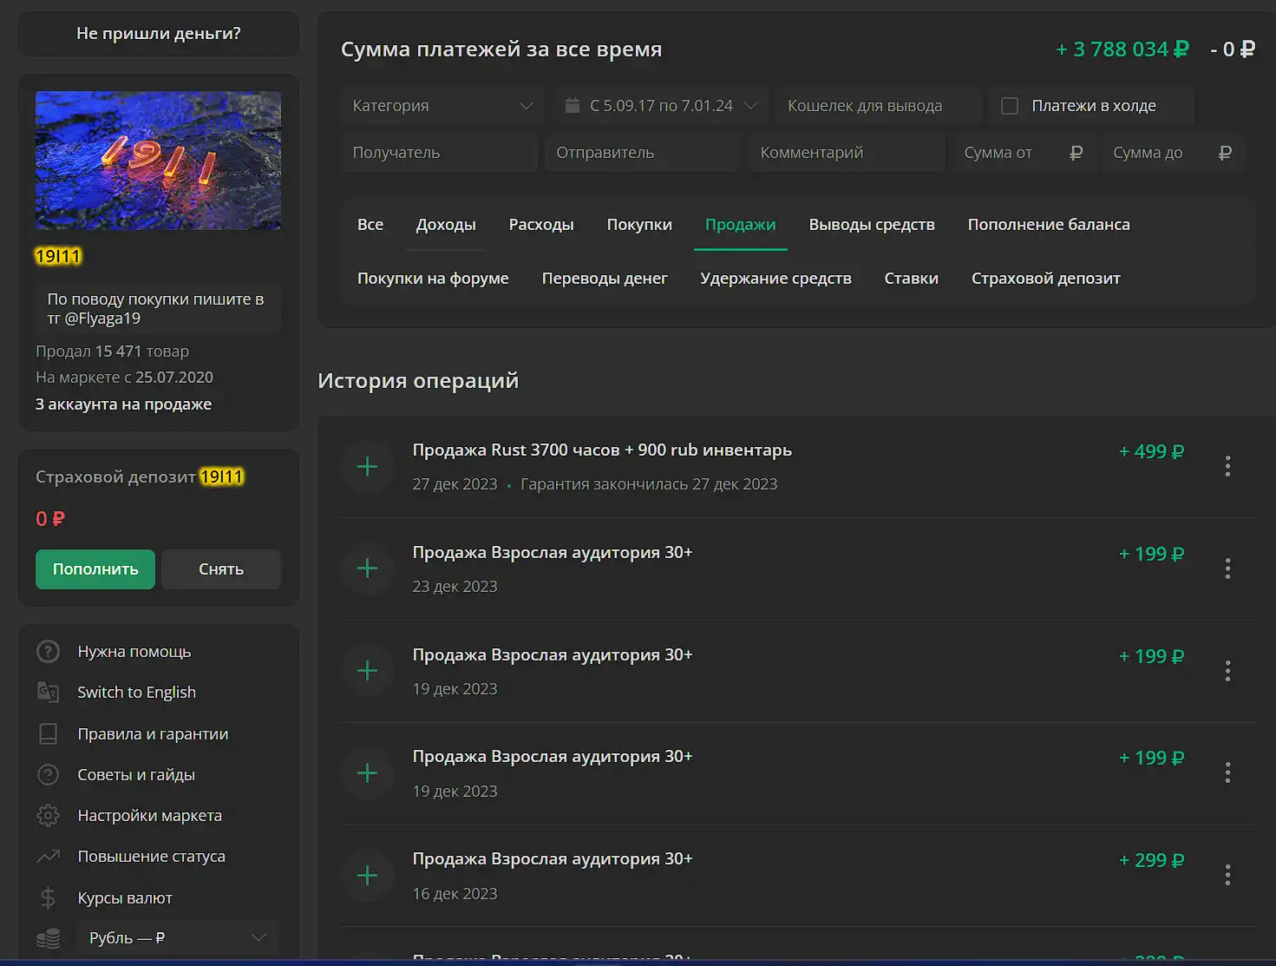Focus the Отправитель input field
Screen dimensions: 1276x966
click(x=643, y=153)
